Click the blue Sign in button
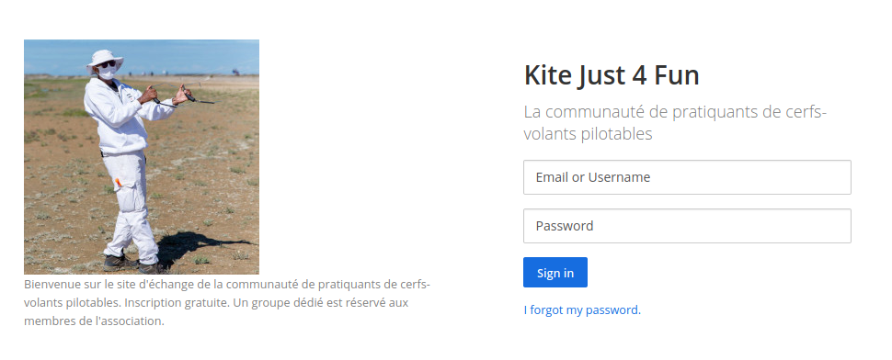Image resolution: width=892 pixels, height=360 pixels. coord(555,273)
